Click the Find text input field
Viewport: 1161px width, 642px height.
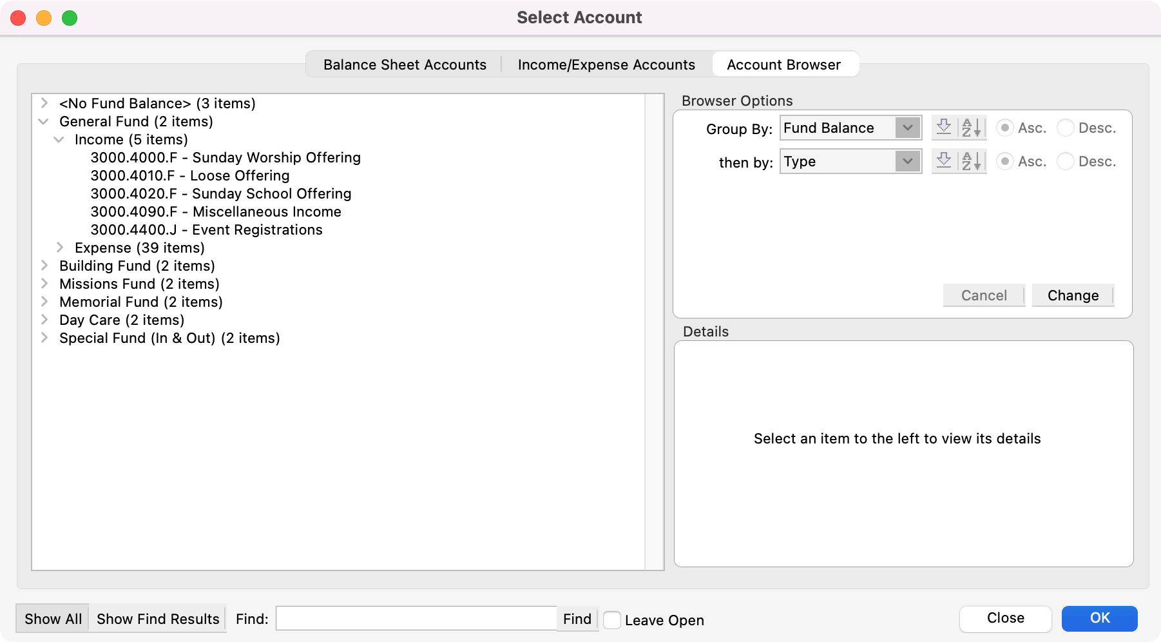click(416, 619)
